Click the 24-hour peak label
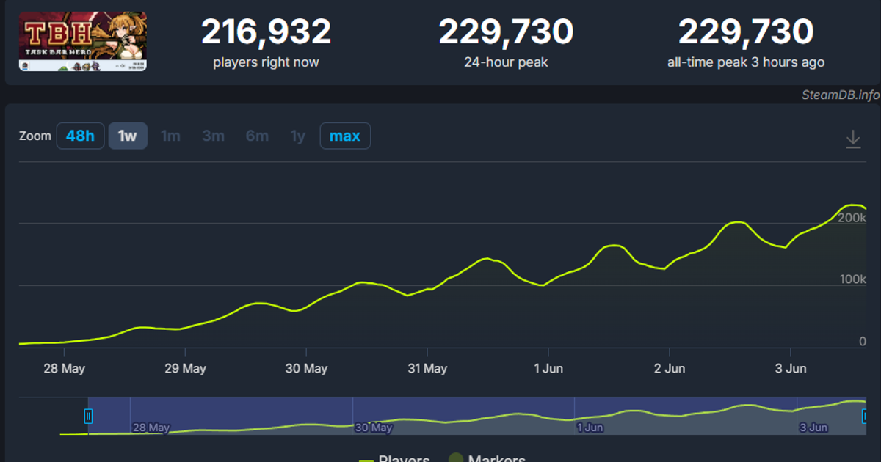 point(506,62)
